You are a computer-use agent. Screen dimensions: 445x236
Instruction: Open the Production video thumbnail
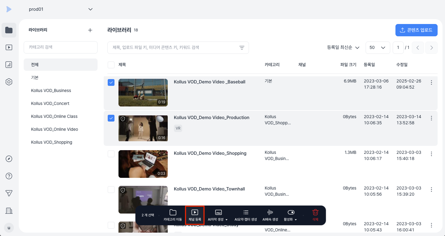pos(143,128)
